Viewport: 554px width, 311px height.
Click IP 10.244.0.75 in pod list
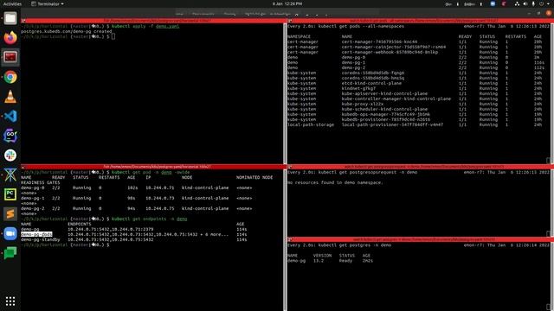[x=159, y=208]
